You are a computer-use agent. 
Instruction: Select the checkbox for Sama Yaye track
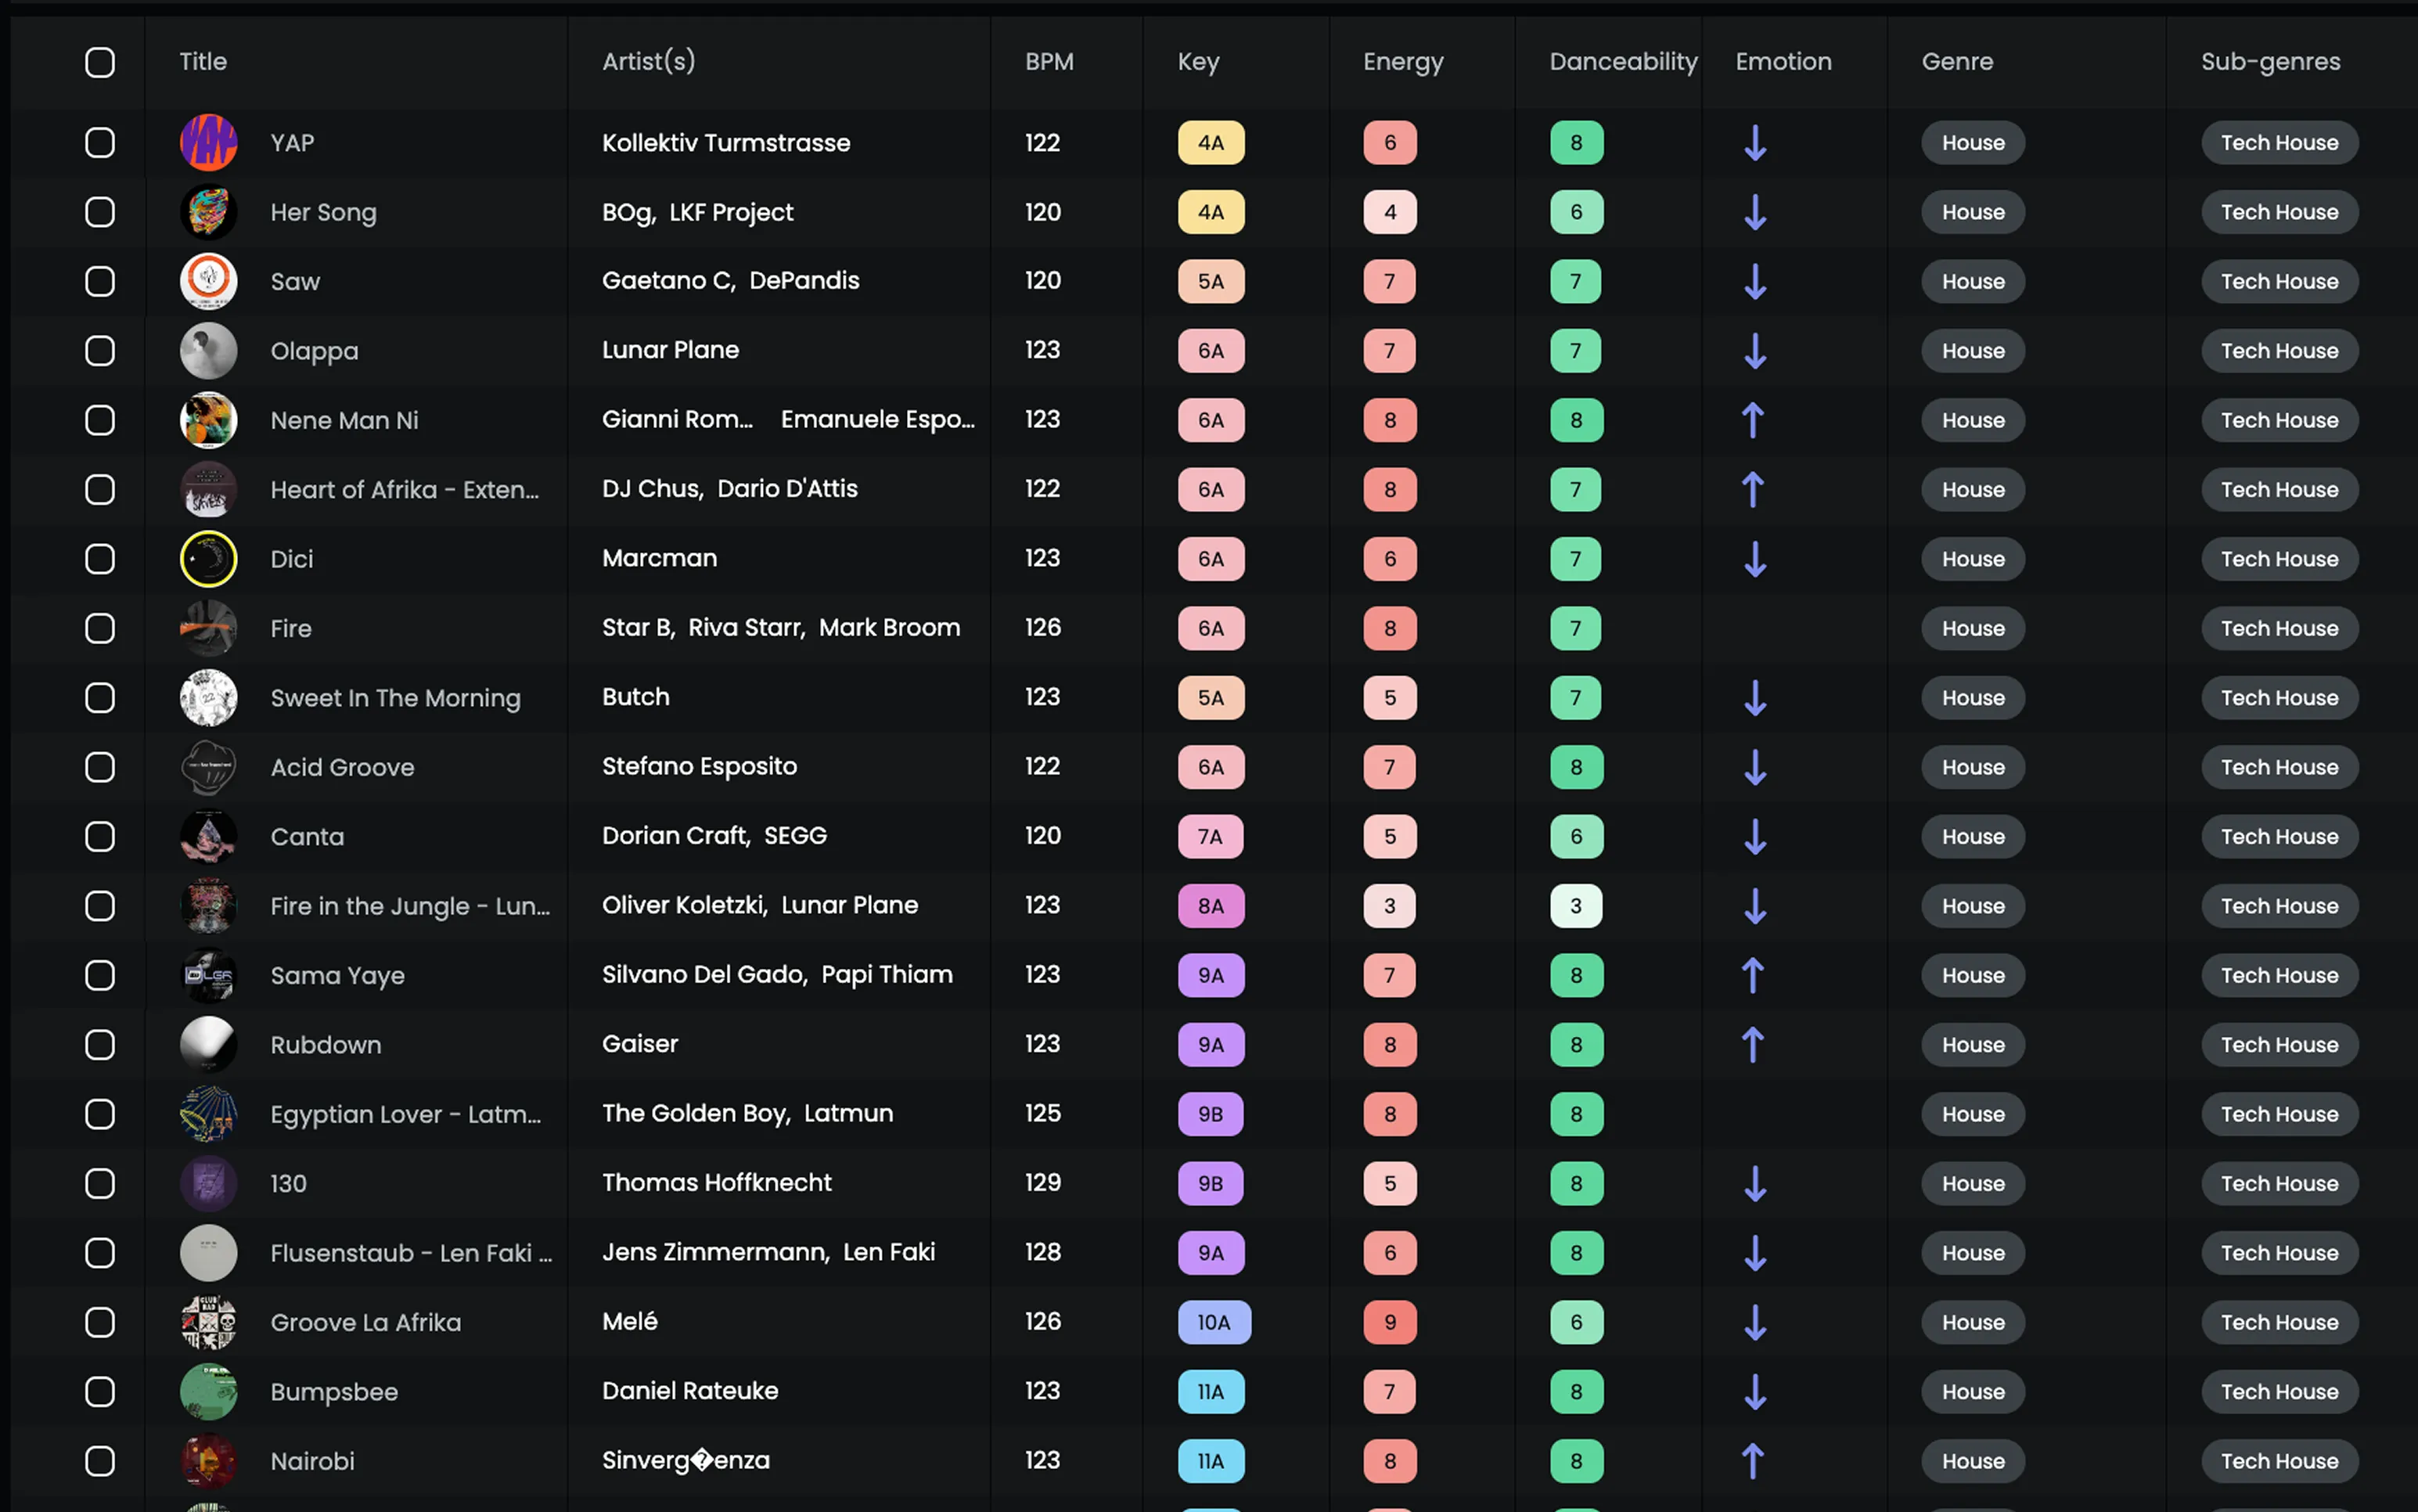click(100, 975)
